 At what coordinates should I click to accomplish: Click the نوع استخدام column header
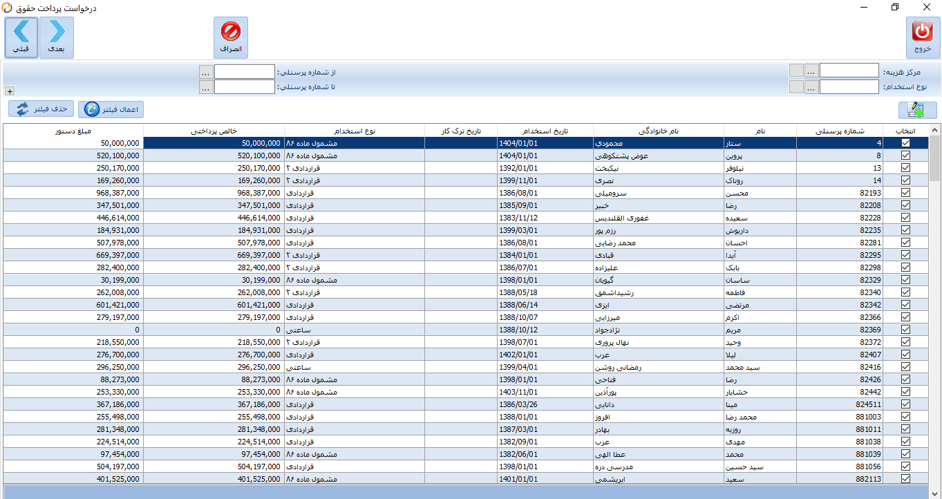coord(355,131)
